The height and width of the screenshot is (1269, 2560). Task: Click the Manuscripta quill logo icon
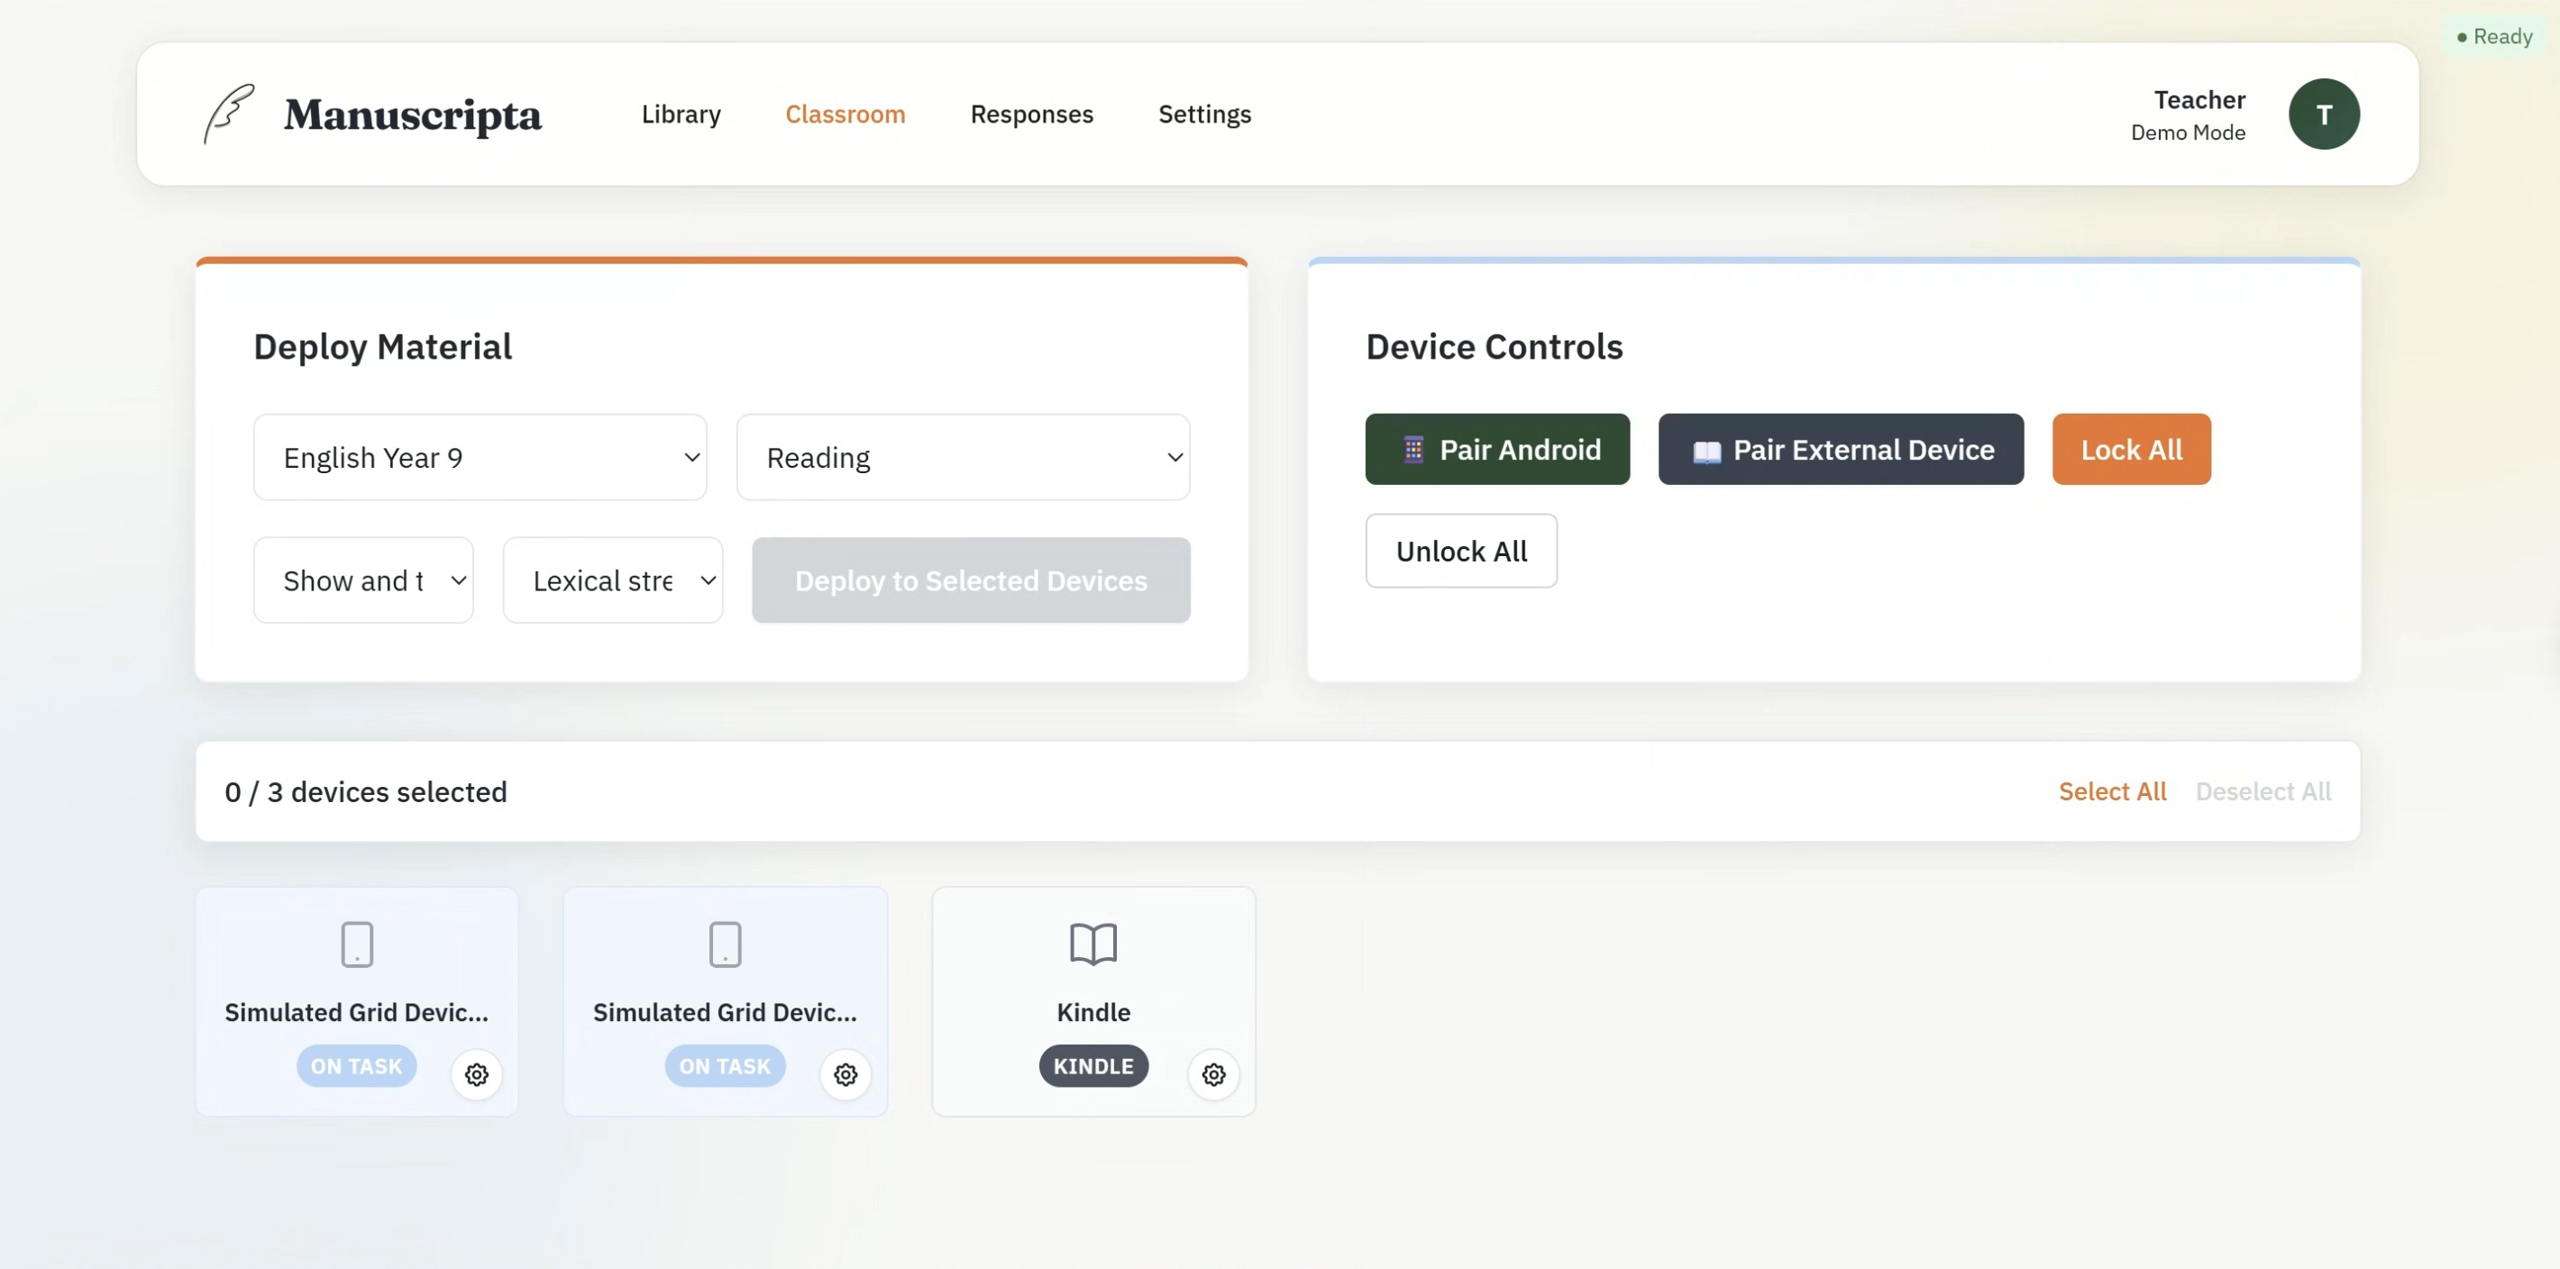pos(230,114)
